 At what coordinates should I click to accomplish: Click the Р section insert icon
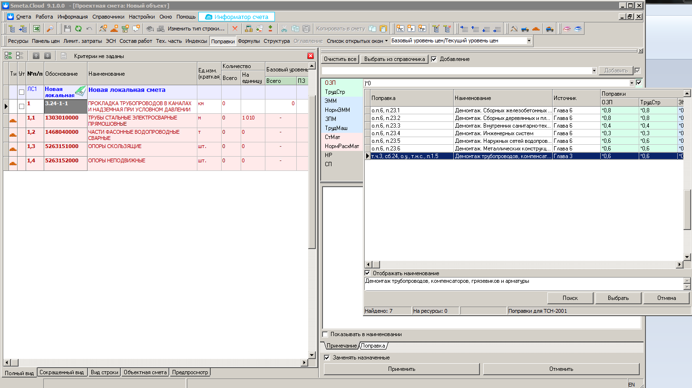[x=411, y=29]
